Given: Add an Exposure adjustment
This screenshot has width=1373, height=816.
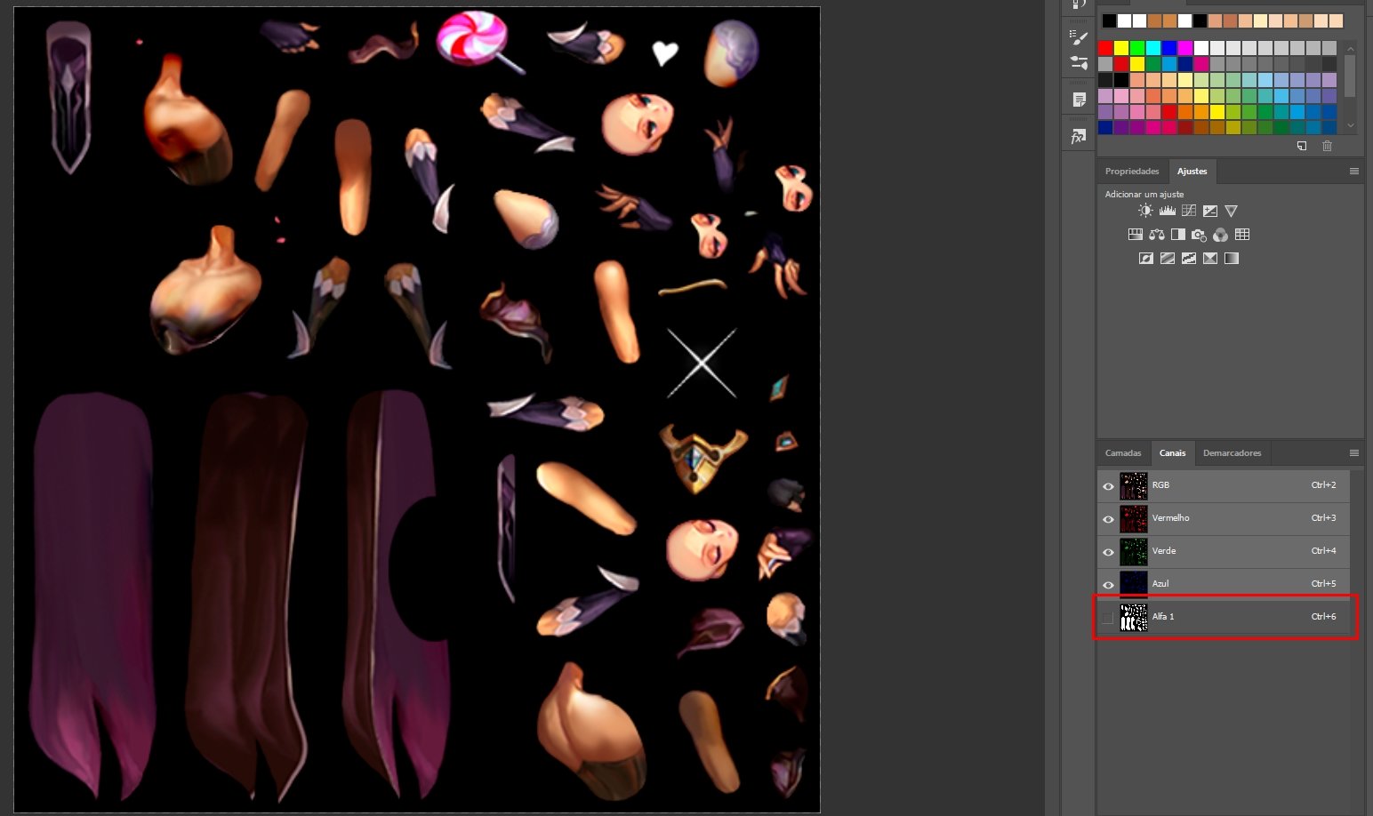Looking at the screenshot, I should [x=1209, y=211].
